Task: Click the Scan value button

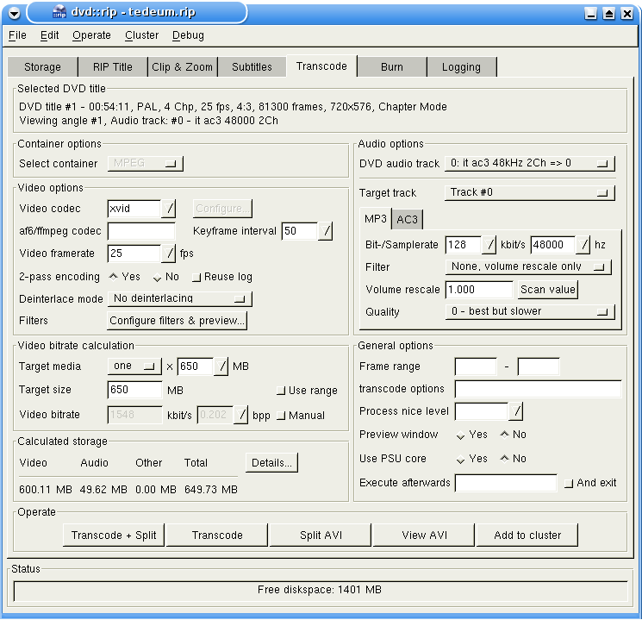Action: 548,290
